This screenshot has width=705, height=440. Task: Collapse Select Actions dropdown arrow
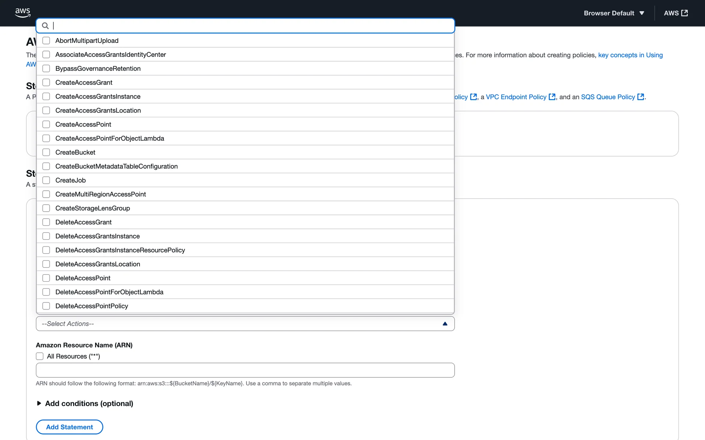tap(445, 324)
